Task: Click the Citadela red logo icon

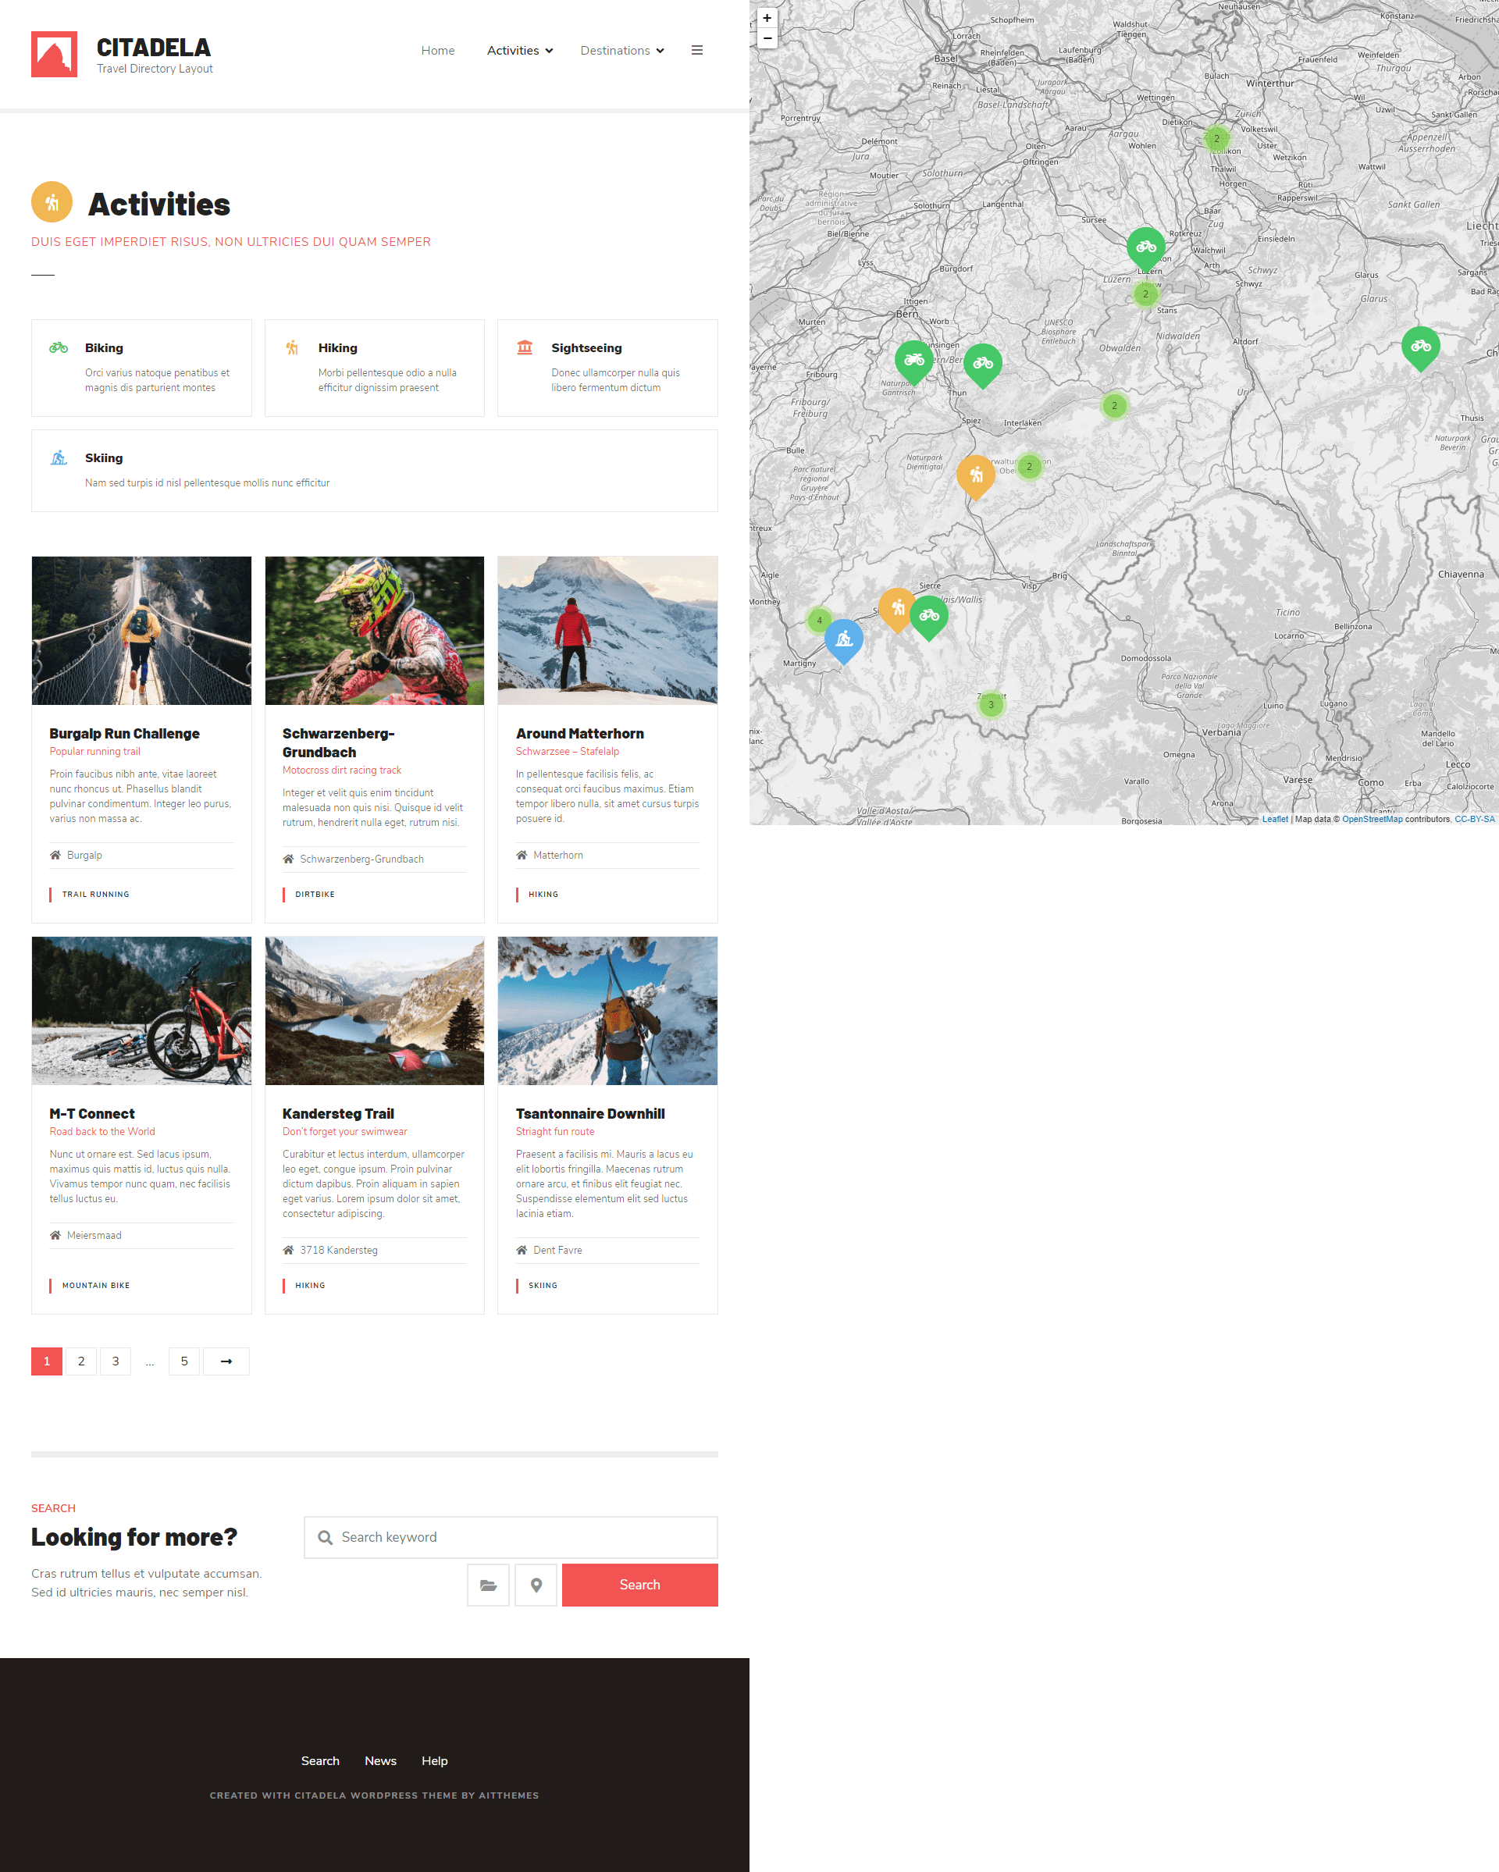Action: coord(54,54)
